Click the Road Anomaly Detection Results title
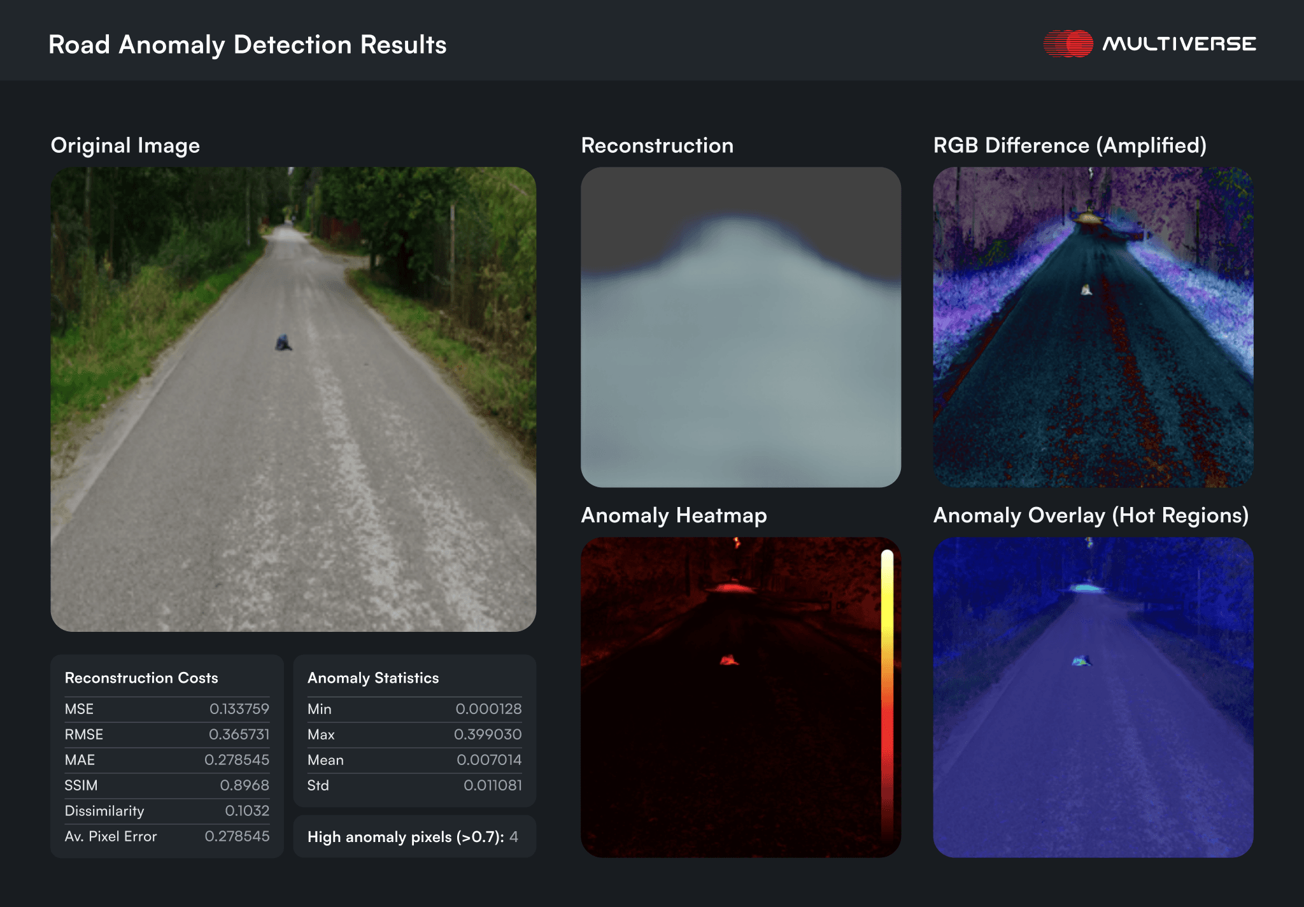1304x907 pixels. click(247, 45)
